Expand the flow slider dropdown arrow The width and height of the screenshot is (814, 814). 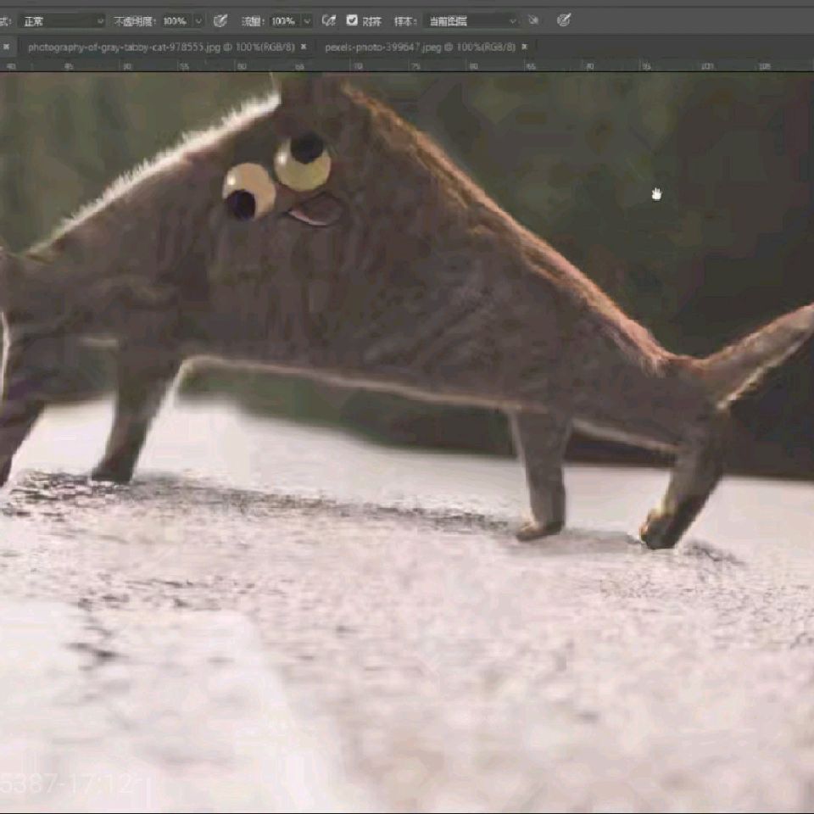pos(306,20)
